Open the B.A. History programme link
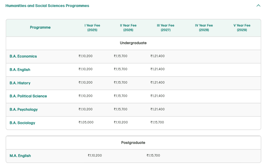This screenshot has height=166, width=265. pos(20,83)
